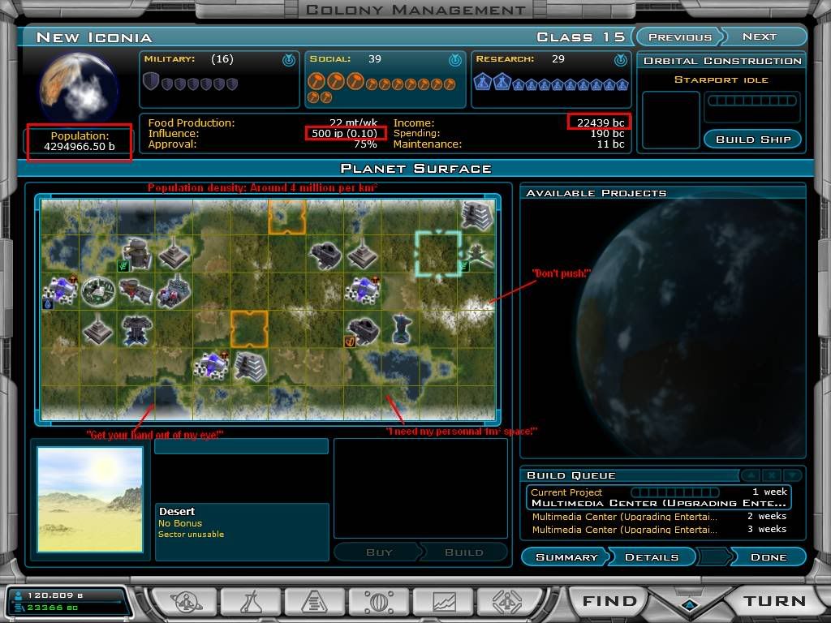Click the Approval value 75%

(x=366, y=144)
